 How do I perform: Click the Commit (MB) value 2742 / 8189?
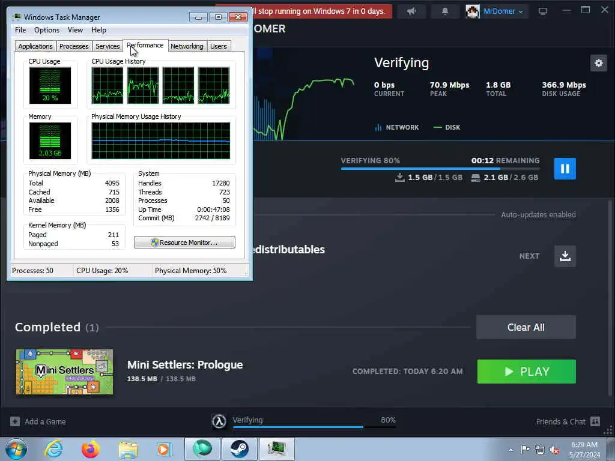(x=212, y=218)
